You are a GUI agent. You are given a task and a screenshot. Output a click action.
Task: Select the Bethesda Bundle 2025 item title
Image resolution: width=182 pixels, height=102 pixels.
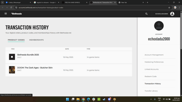pos(28,55)
